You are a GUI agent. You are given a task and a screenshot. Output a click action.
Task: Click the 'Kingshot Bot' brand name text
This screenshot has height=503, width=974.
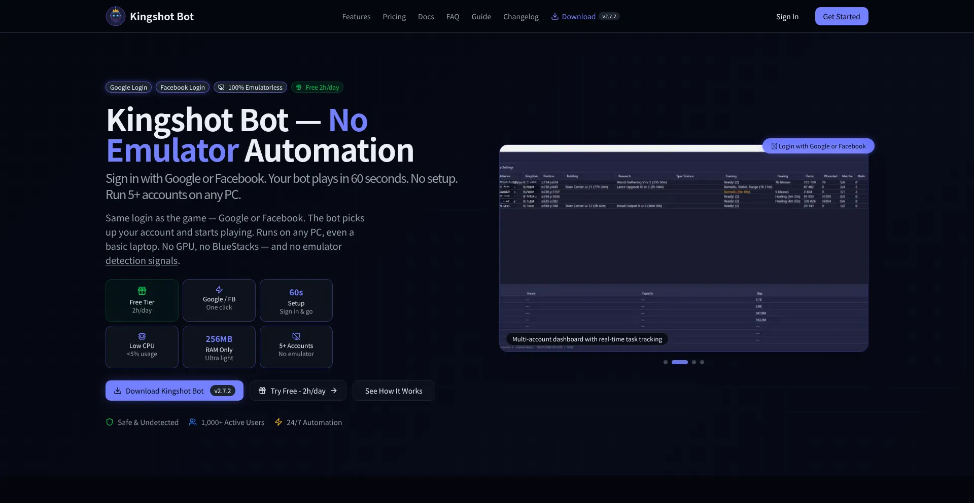162,17
